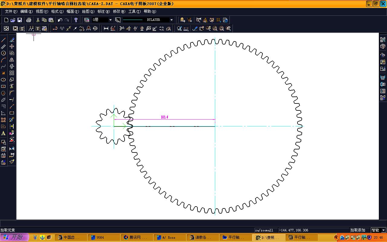
Task: Expand hidden system tray icons arrow
Action: click(336, 237)
